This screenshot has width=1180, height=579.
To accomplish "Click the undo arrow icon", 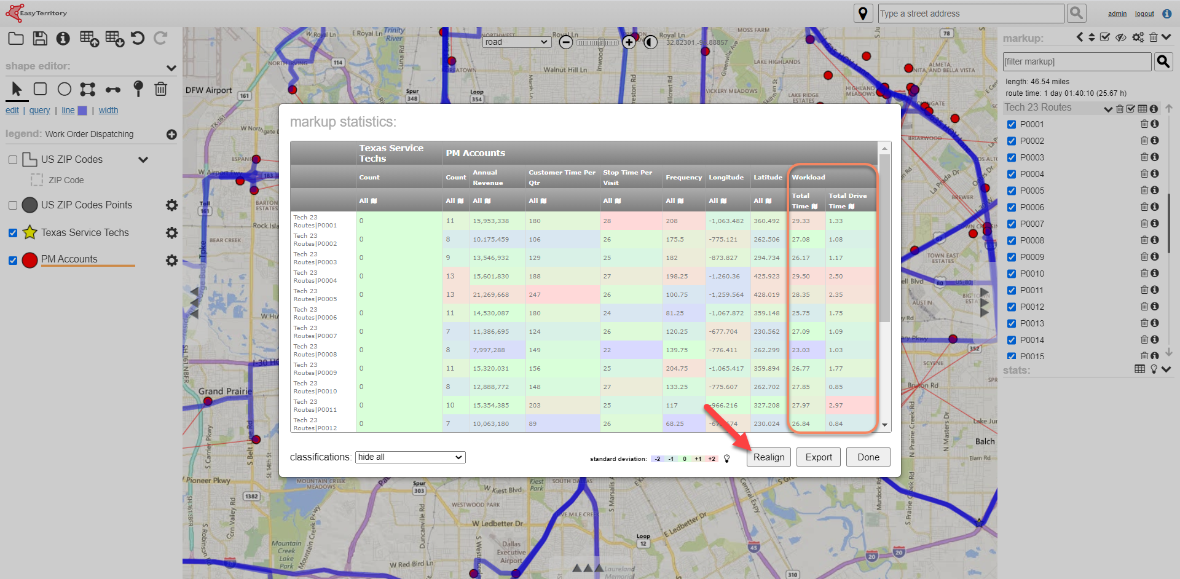I will (138, 39).
